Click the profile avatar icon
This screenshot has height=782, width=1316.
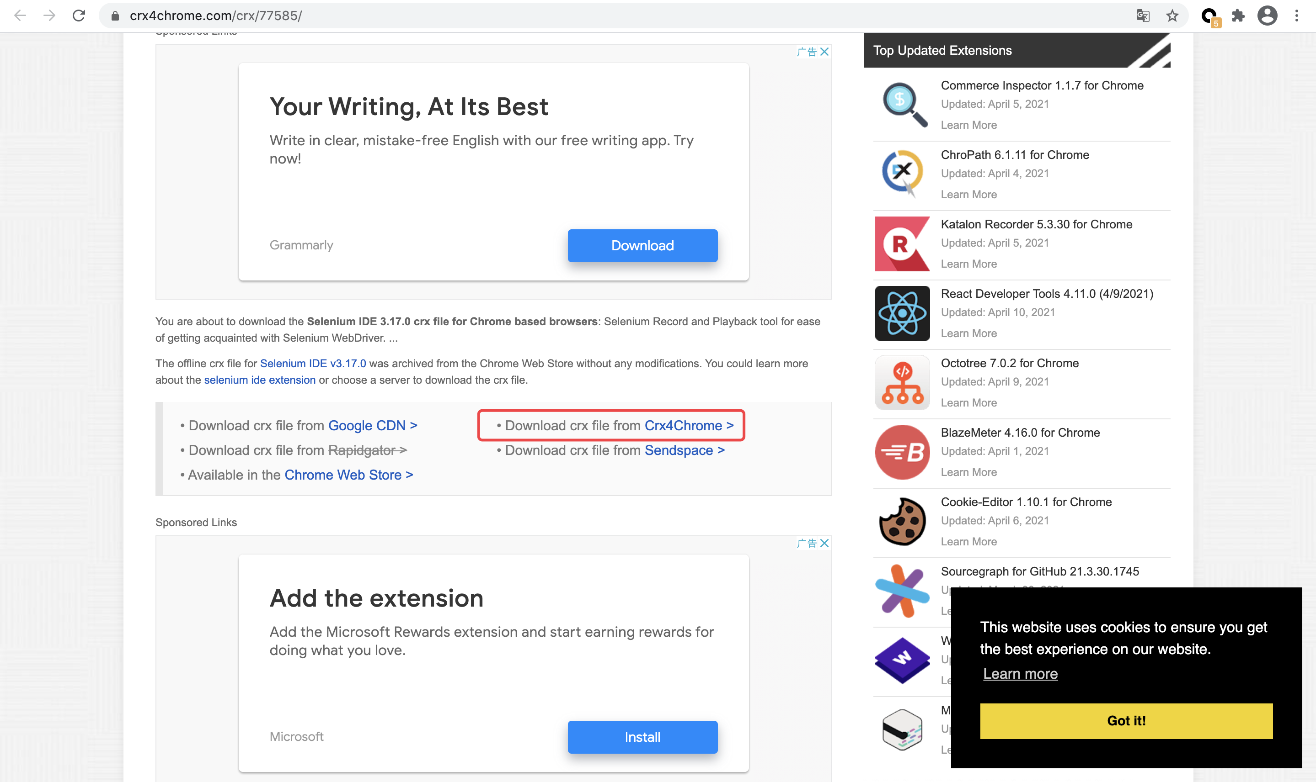(1267, 16)
